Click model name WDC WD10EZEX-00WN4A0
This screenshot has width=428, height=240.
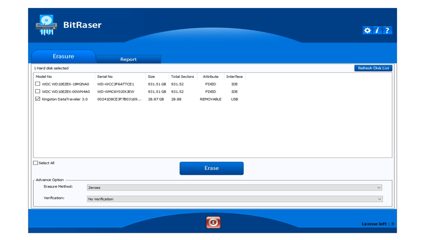click(x=66, y=92)
